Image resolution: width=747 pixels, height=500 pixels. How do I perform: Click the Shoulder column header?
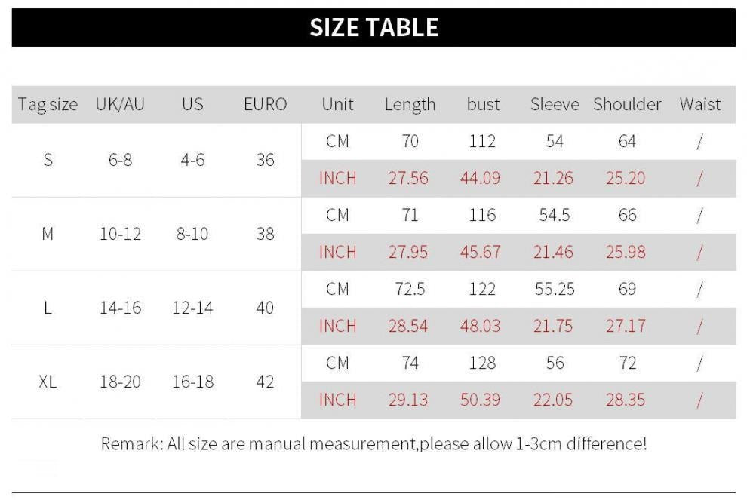[627, 104]
